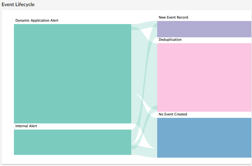Click the purple New Event Record block
Viewport: 252px width, 166px height.
tap(204, 29)
